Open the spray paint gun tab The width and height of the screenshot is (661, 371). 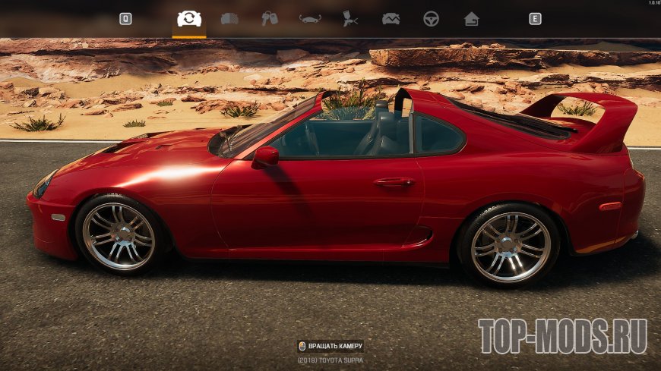350,19
